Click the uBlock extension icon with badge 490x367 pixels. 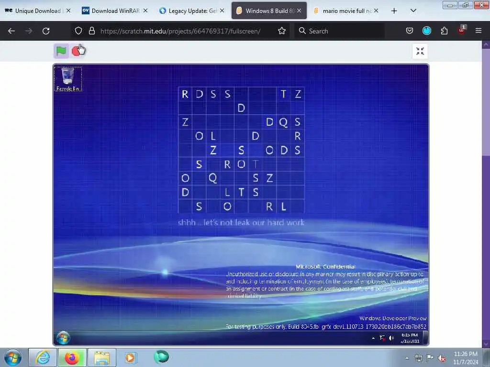pyautogui.click(x=462, y=30)
